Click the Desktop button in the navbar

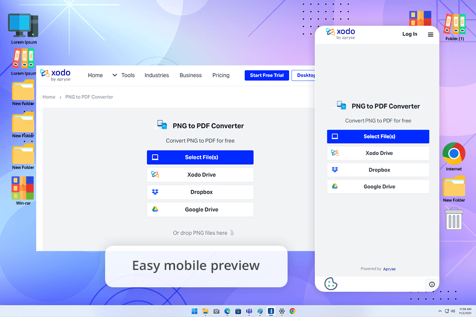pyautogui.click(x=303, y=75)
